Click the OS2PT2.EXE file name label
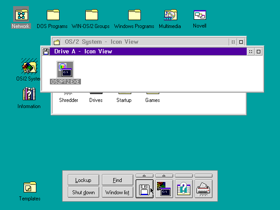Screen dimensions: 280x210 [x=65, y=82]
